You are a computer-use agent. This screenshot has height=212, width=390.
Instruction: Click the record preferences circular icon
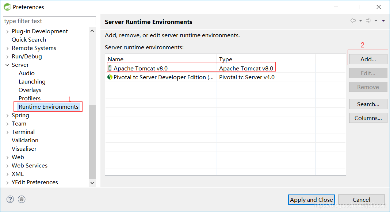[x=22, y=199]
